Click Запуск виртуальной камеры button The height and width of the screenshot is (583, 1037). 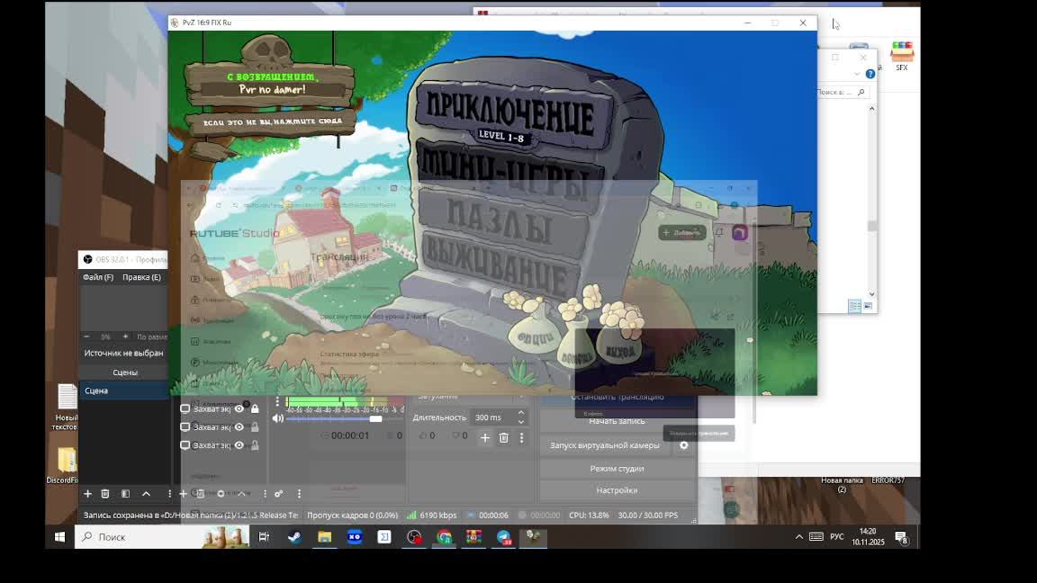[605, 445]
